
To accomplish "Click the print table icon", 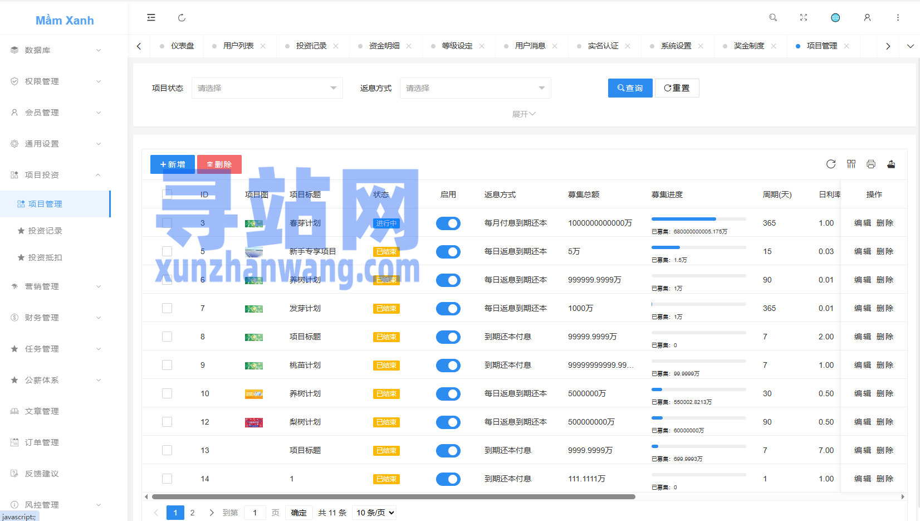I will click(x=871, y=164).
